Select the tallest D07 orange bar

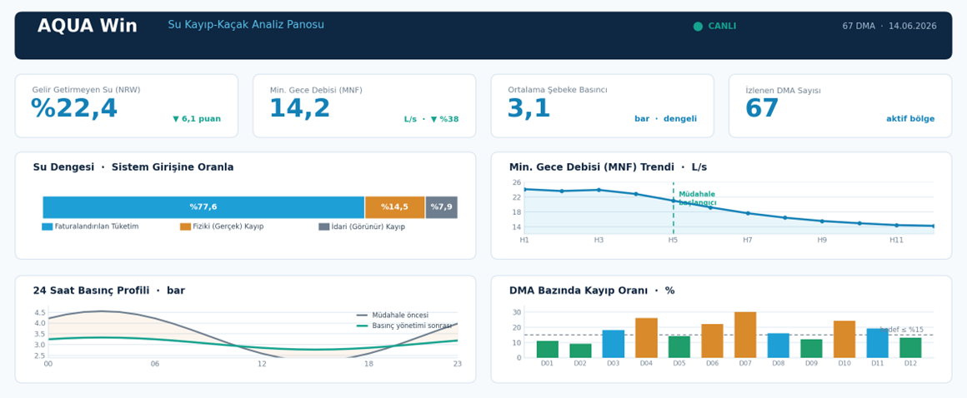tap(745, 336)
